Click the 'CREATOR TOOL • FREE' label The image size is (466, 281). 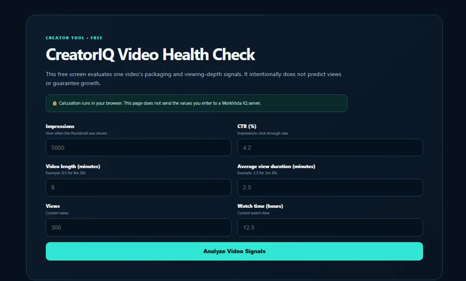pos(74,38)
